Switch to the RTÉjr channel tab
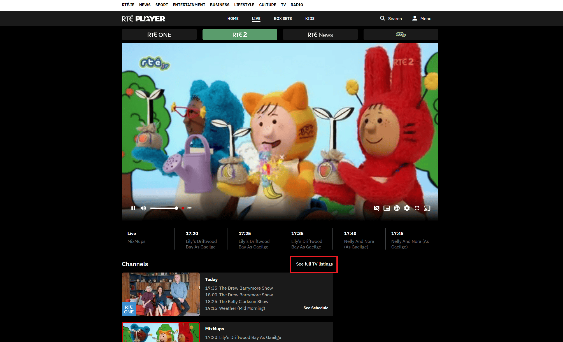563x342 pixels. point(401,35)
